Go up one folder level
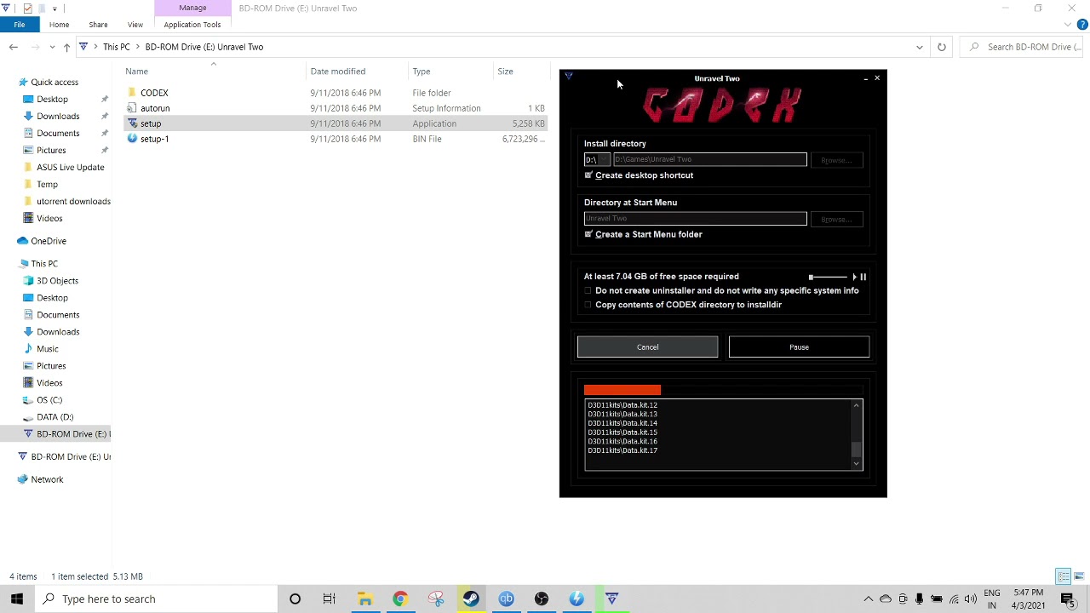Viewport: 1090px width, 613px height. (66, 47)
